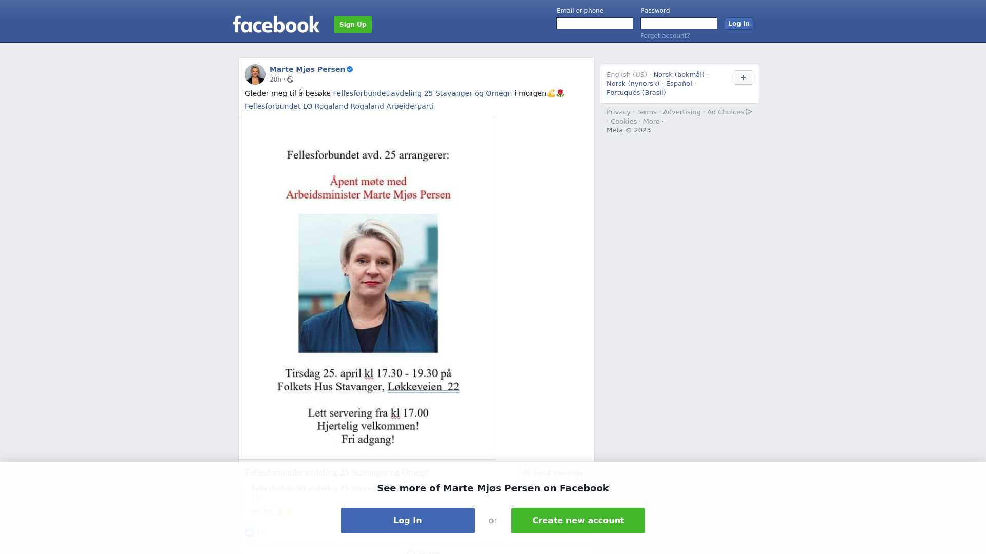Click the Log In button in header
The image size is (986, 554).
(x=739, y=24)
